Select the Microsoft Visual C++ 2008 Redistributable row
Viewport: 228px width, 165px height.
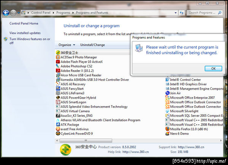(194, 124)
